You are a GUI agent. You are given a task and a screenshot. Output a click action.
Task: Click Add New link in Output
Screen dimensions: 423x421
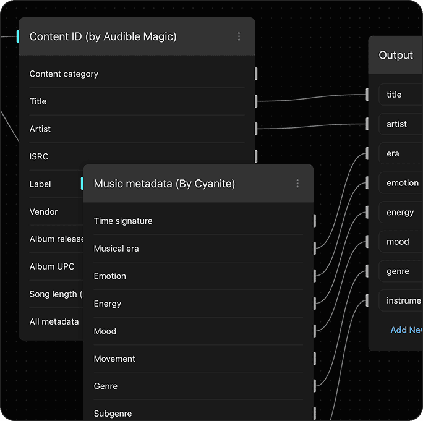coord(406,330)
